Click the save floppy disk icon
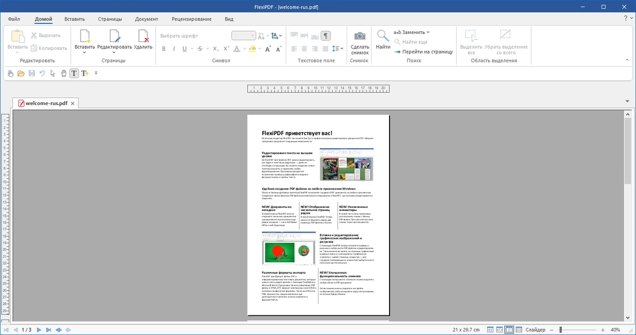This screenshot has height=335, width=636. point(32,73)
